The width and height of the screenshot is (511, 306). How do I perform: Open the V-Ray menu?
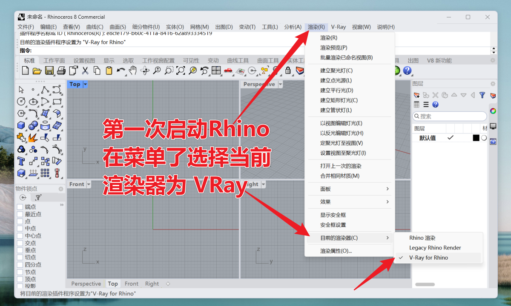[338, 27]
